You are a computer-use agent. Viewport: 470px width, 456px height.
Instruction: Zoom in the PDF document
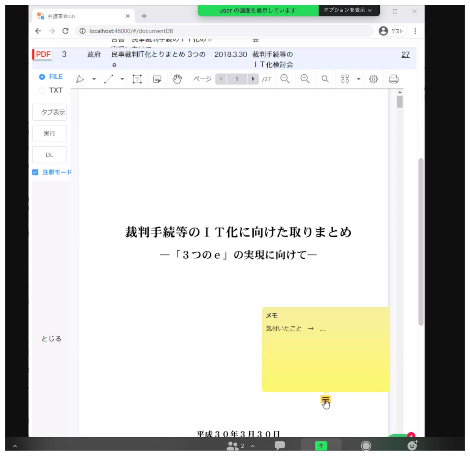305,79
